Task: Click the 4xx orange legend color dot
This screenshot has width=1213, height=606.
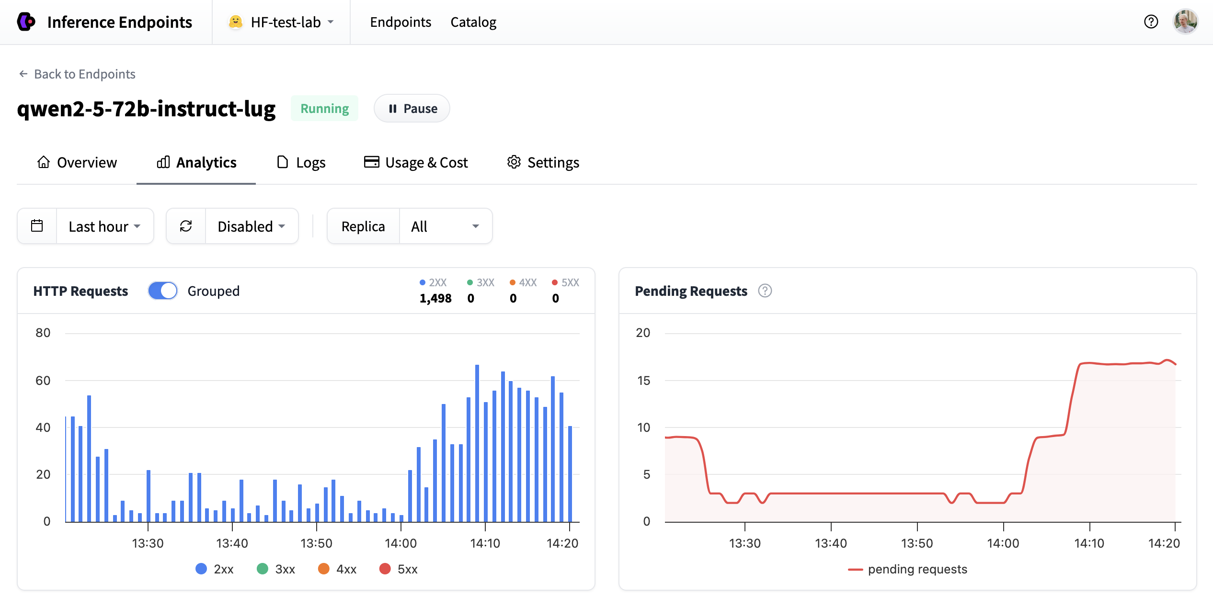Action: [x=324, y=569]
